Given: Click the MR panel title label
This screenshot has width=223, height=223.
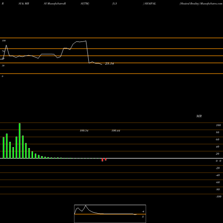Looking at the screenshot, I should click(199, 116).
